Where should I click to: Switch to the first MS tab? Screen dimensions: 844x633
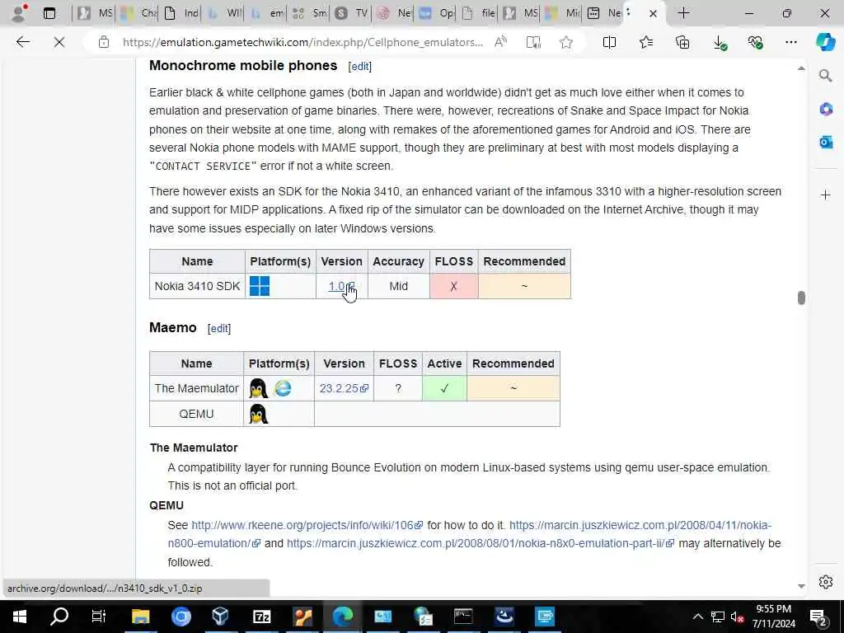pos(94,13)
